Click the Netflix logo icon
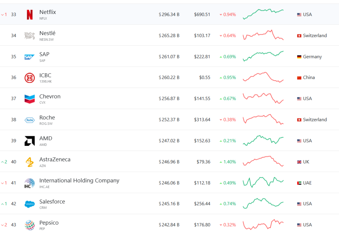 click(x=29, y=15)
